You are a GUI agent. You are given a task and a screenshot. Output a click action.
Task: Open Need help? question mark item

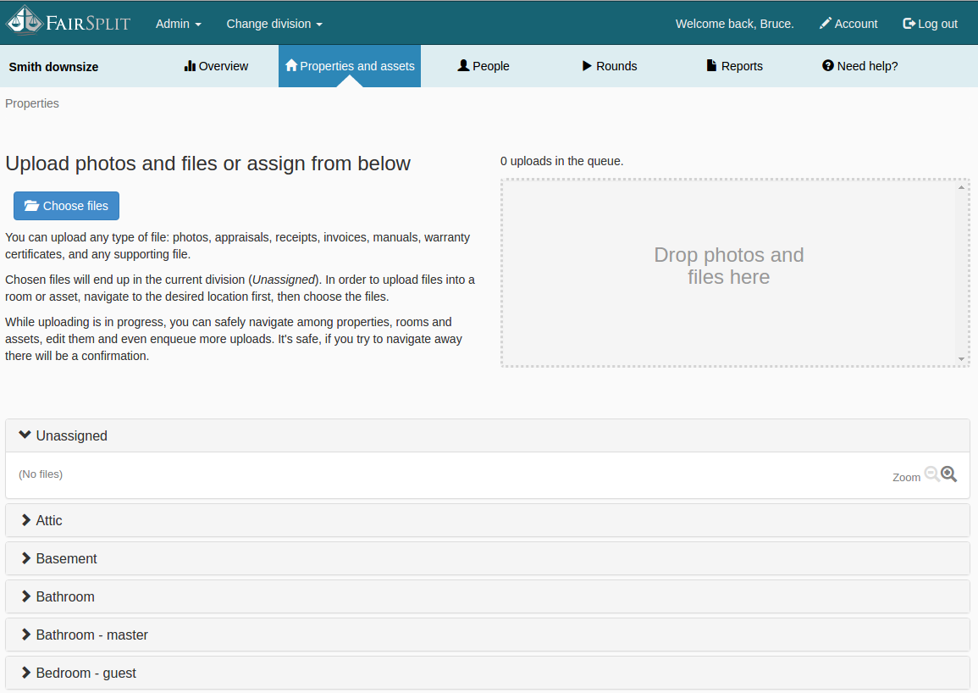pyautogui.click(x=859, y=66)
